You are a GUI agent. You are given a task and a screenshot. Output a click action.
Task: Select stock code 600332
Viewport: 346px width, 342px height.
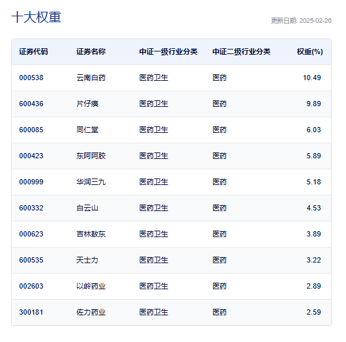tap(31, 208)
